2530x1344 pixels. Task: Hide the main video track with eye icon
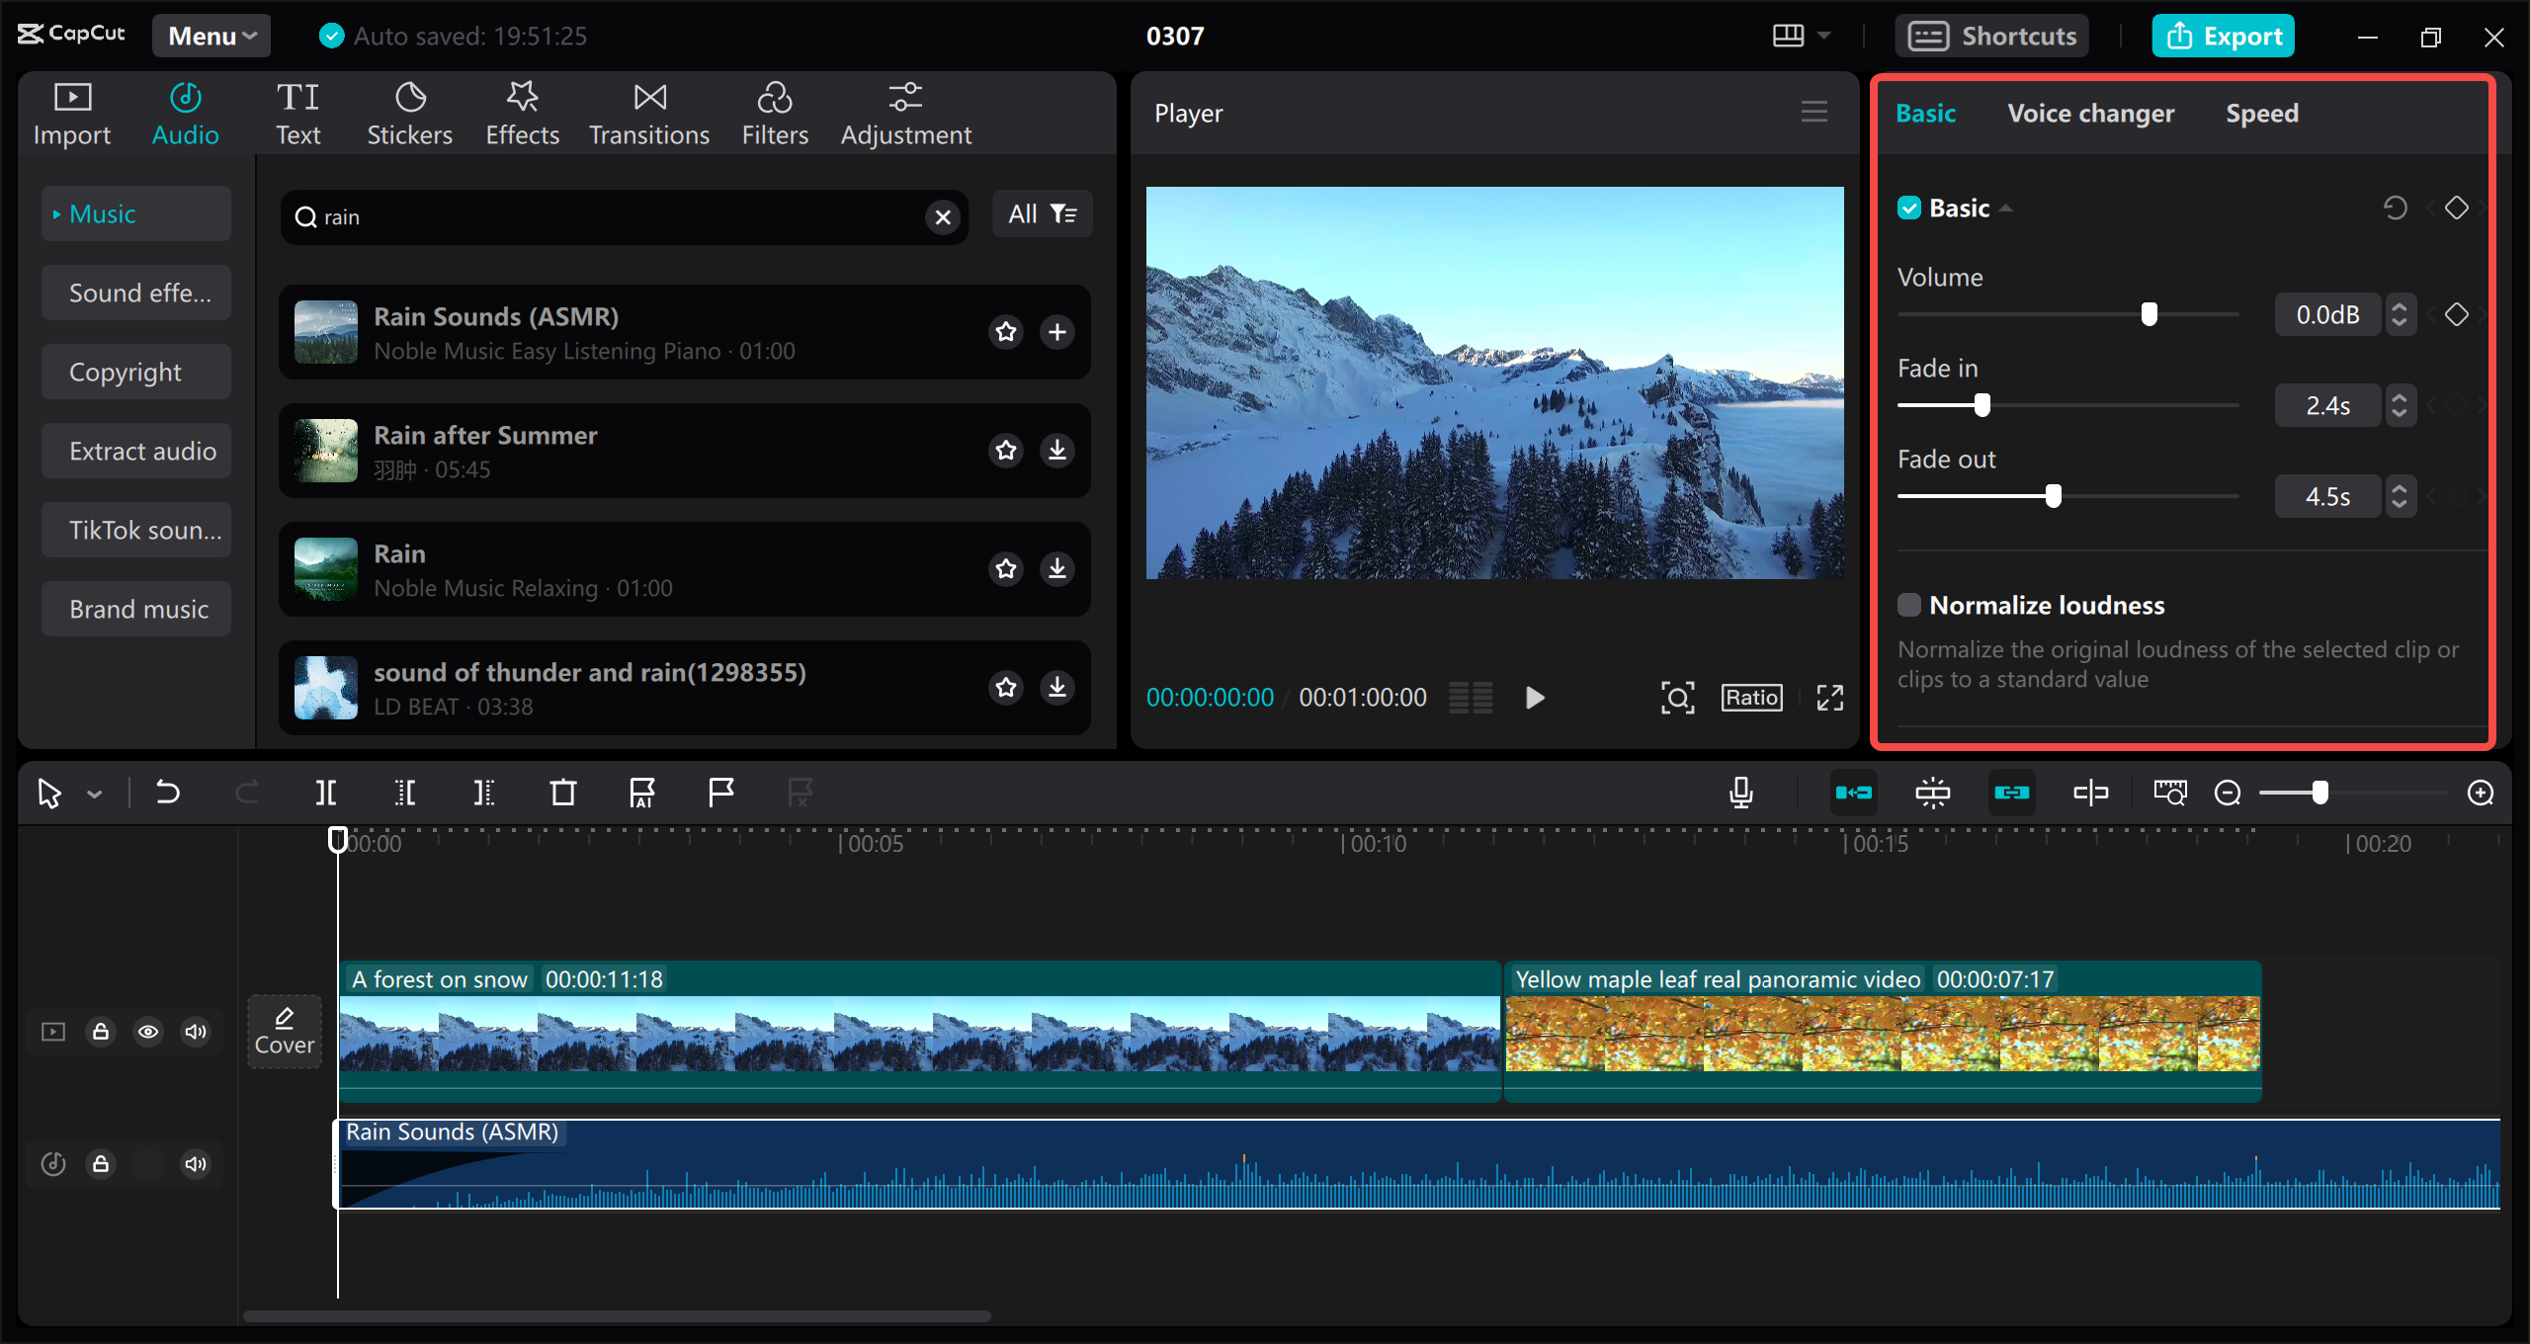(x=148, y=1032)
